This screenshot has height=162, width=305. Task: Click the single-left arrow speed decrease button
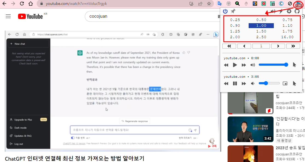(x=244, y=46)
